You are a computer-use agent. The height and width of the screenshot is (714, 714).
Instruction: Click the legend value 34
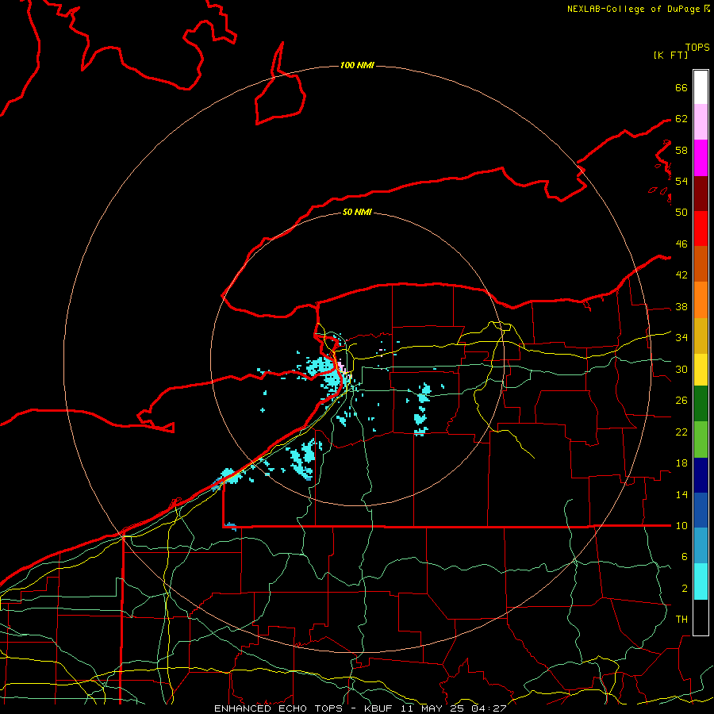[x=681, y=337]
